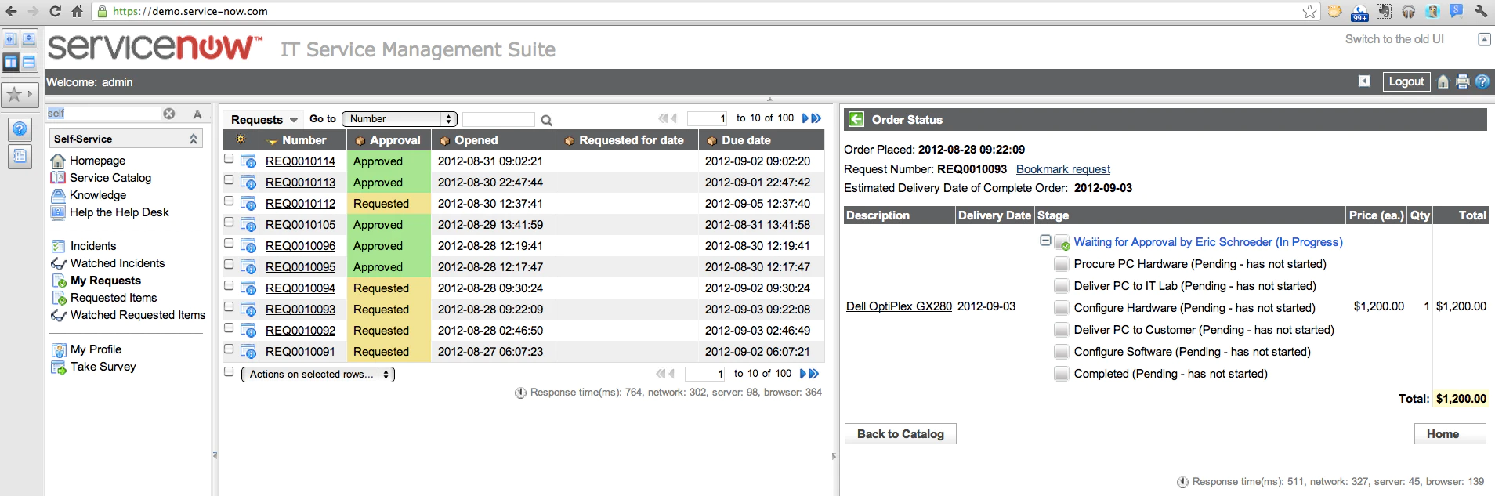Clear the navigation filter with the X icon
1495x496 pixels.
pyautogui.click(x=169, y=114)
